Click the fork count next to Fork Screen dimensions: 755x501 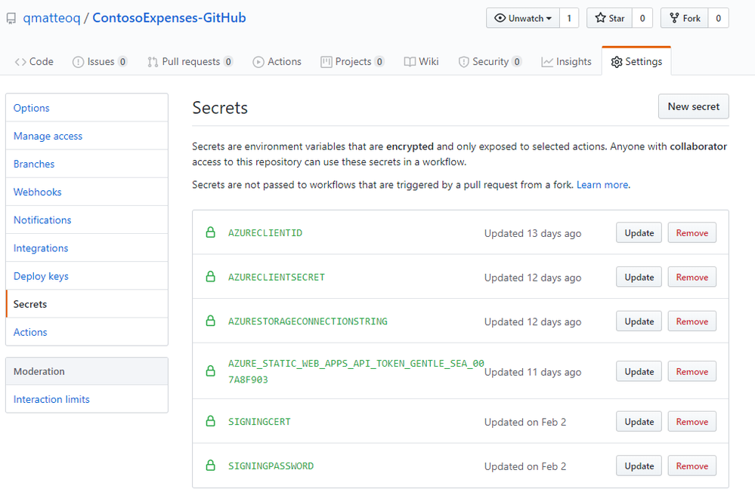click(x=719, y=18)
